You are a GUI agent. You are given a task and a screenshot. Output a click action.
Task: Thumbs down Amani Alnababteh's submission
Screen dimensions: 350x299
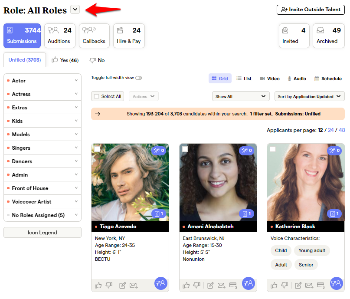click(x=197, y=286)
